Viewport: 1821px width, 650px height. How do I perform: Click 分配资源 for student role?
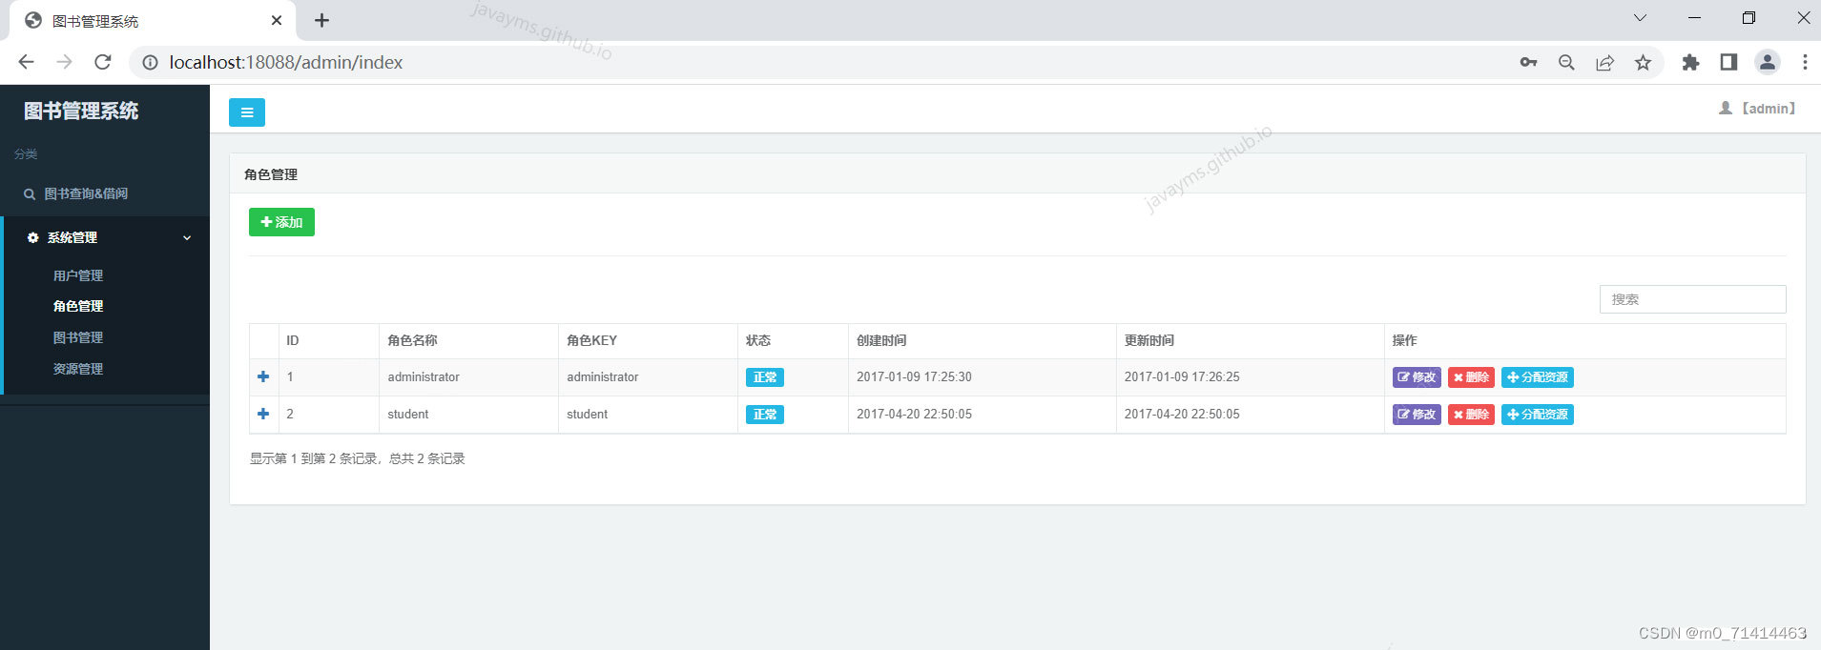1538,415
